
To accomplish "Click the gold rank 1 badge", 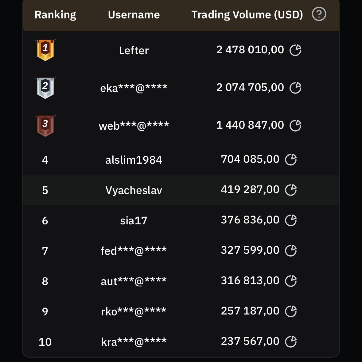I will 45,50.
